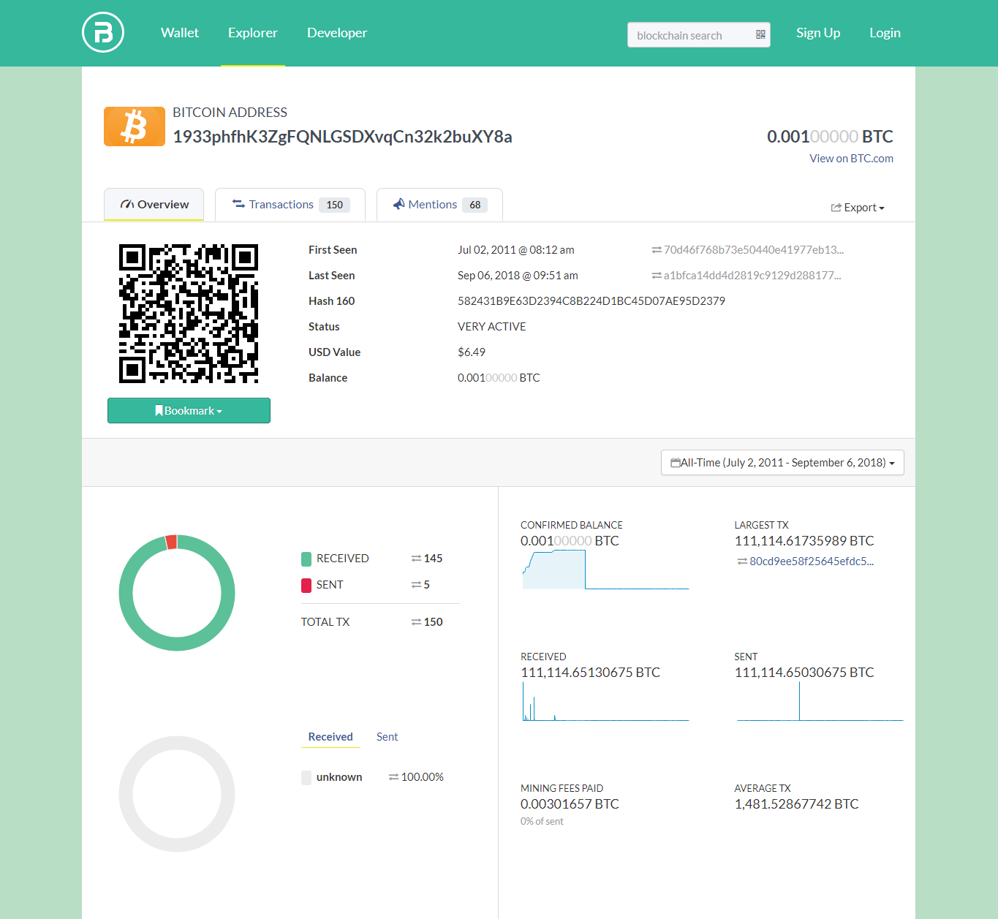Open the Bookmark dropdown button
Viewport: 998px width, 919px height.
pyautogui.click(x=189, y=411)
